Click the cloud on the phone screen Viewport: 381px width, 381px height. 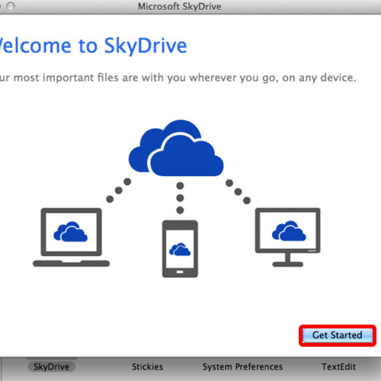180,249
